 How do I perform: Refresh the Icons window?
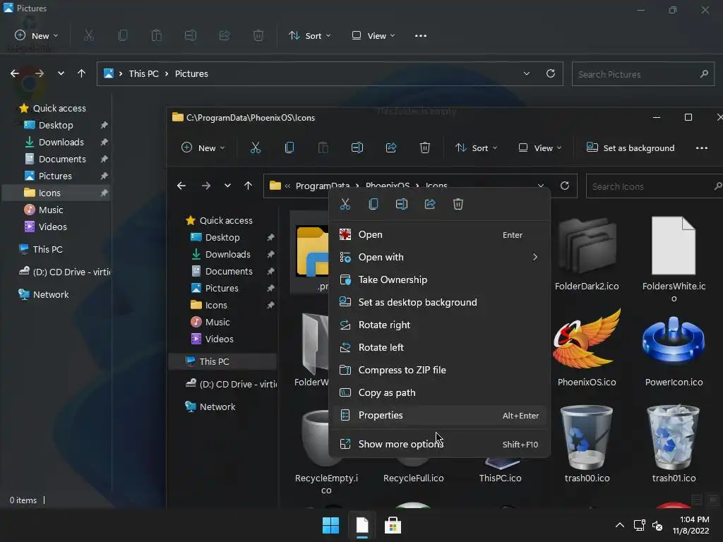click(564, 186)
